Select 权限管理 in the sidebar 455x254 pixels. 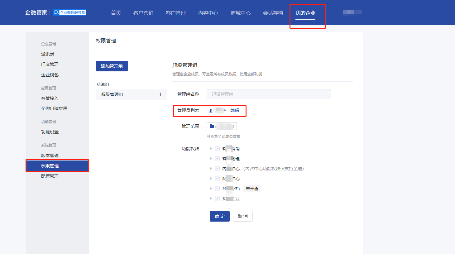57,166
